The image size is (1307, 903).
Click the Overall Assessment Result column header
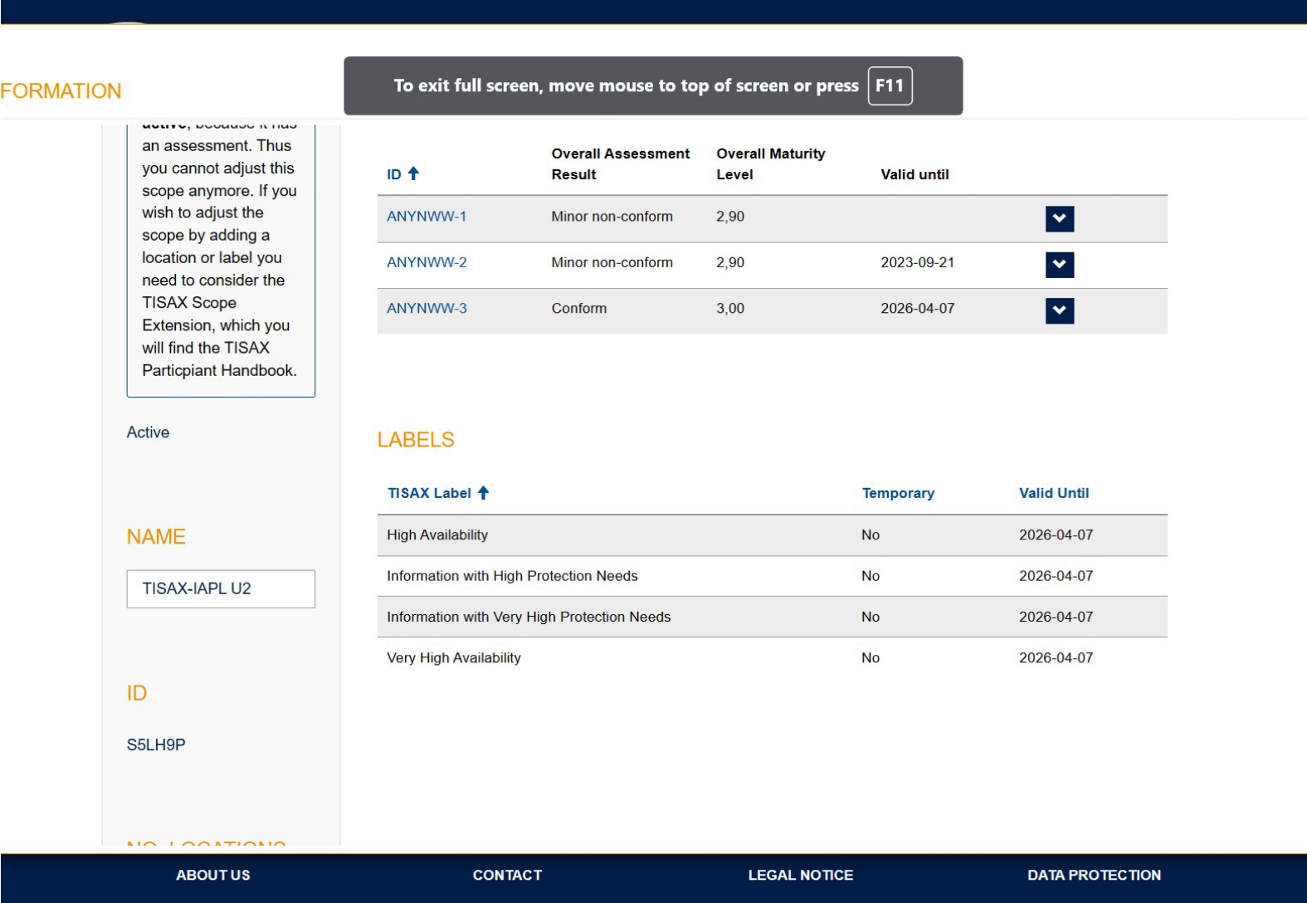click(x=620, y=164)
